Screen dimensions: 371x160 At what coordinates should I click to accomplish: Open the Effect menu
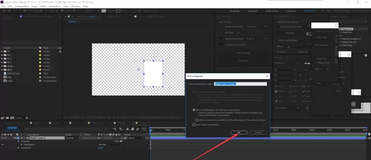coord(43,6)
